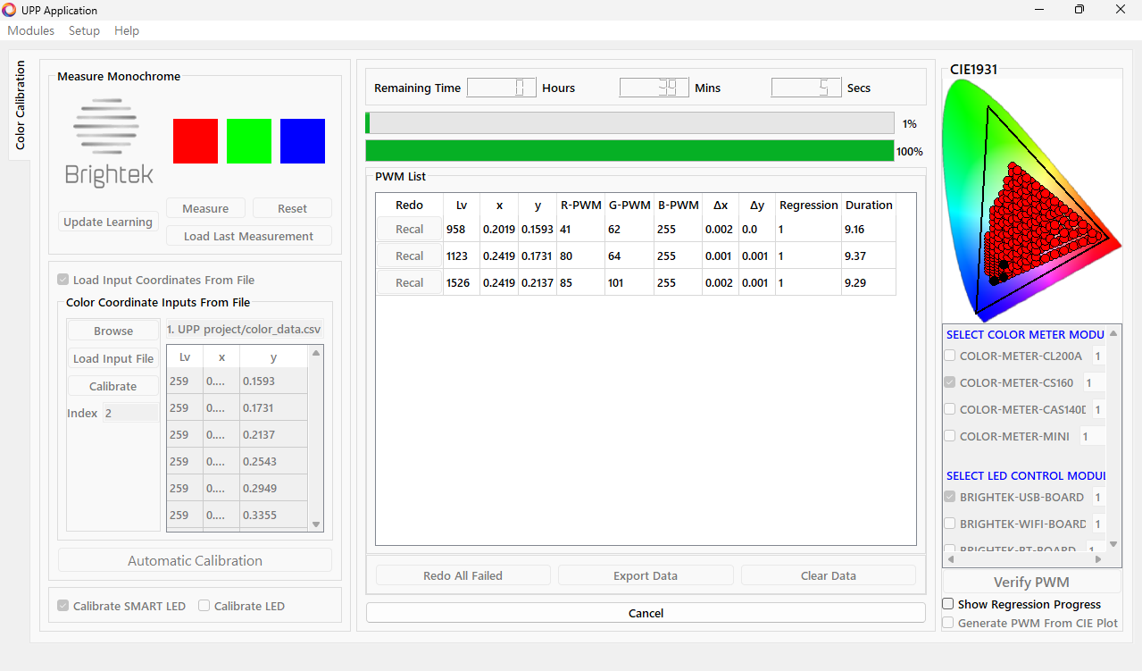Open the Setup menu
This screenshot has height=671, width=1142.
point(84,30)
